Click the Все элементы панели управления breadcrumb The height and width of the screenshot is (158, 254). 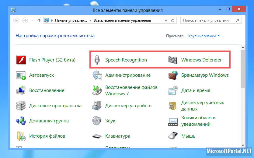pos(122,20)
